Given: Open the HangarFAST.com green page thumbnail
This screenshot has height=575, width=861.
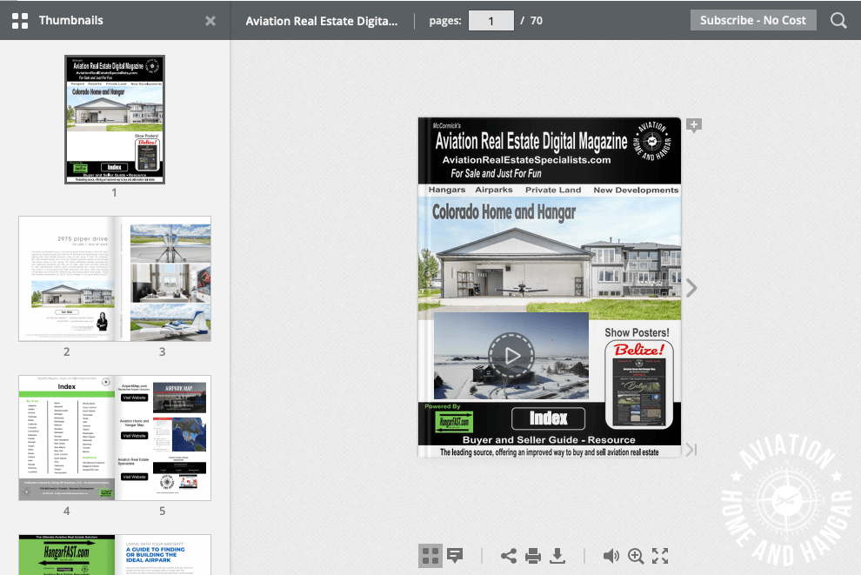Looking at the screenshot, I should [x=67, y=555].
